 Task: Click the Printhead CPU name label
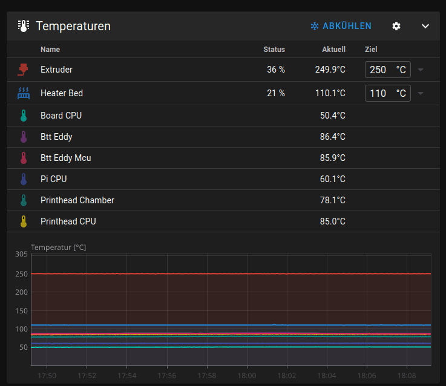tap(68, 221)
